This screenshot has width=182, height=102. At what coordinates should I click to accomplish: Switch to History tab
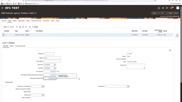53,21
